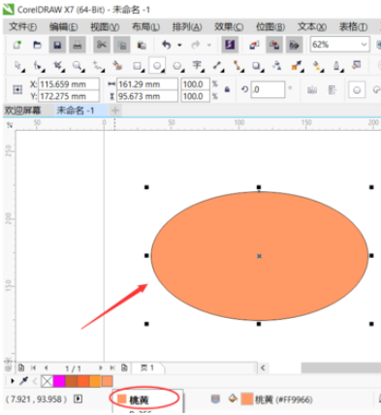381x415 pixels.
Task: Click the Print icon
Action: [77, 45]
